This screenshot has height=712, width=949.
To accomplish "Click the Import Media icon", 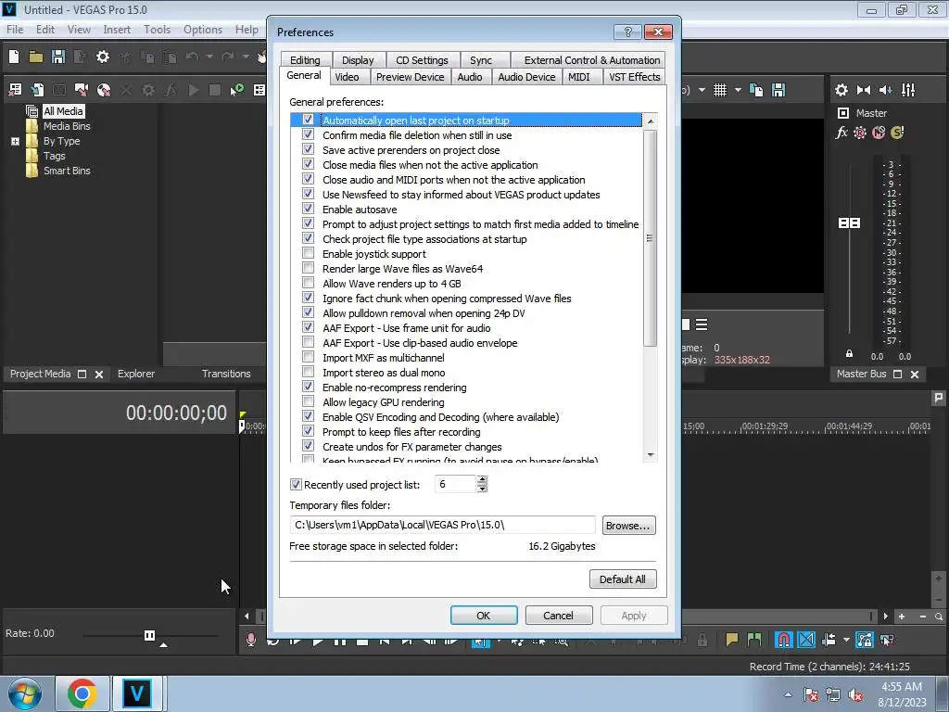I will [x=37, y=90].
